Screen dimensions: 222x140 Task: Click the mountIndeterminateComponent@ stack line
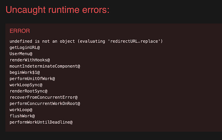[x=45, y=66]
